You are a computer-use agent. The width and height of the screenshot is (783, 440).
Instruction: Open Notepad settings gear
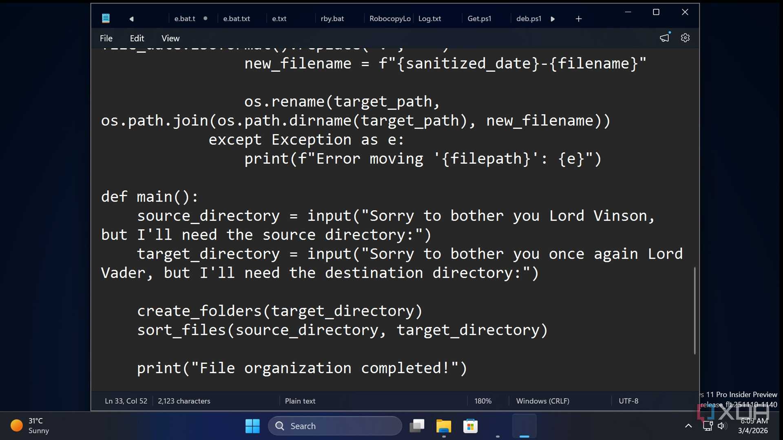coord(685,38)
